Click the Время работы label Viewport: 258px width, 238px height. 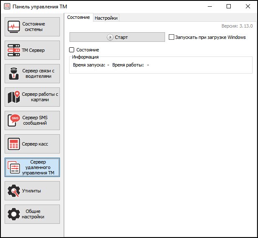(x=128, y=65)
